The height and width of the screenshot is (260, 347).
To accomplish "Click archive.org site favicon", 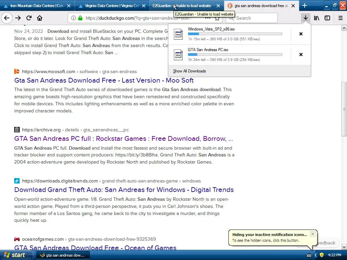I will pyautogui.click(x=17, y=130).
